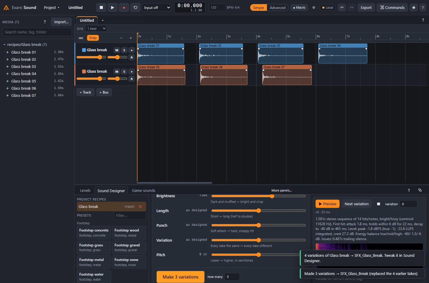Viewport: 429px width, 283px height.
Task: Click the redo arrow icon
Action: point(352,7)
